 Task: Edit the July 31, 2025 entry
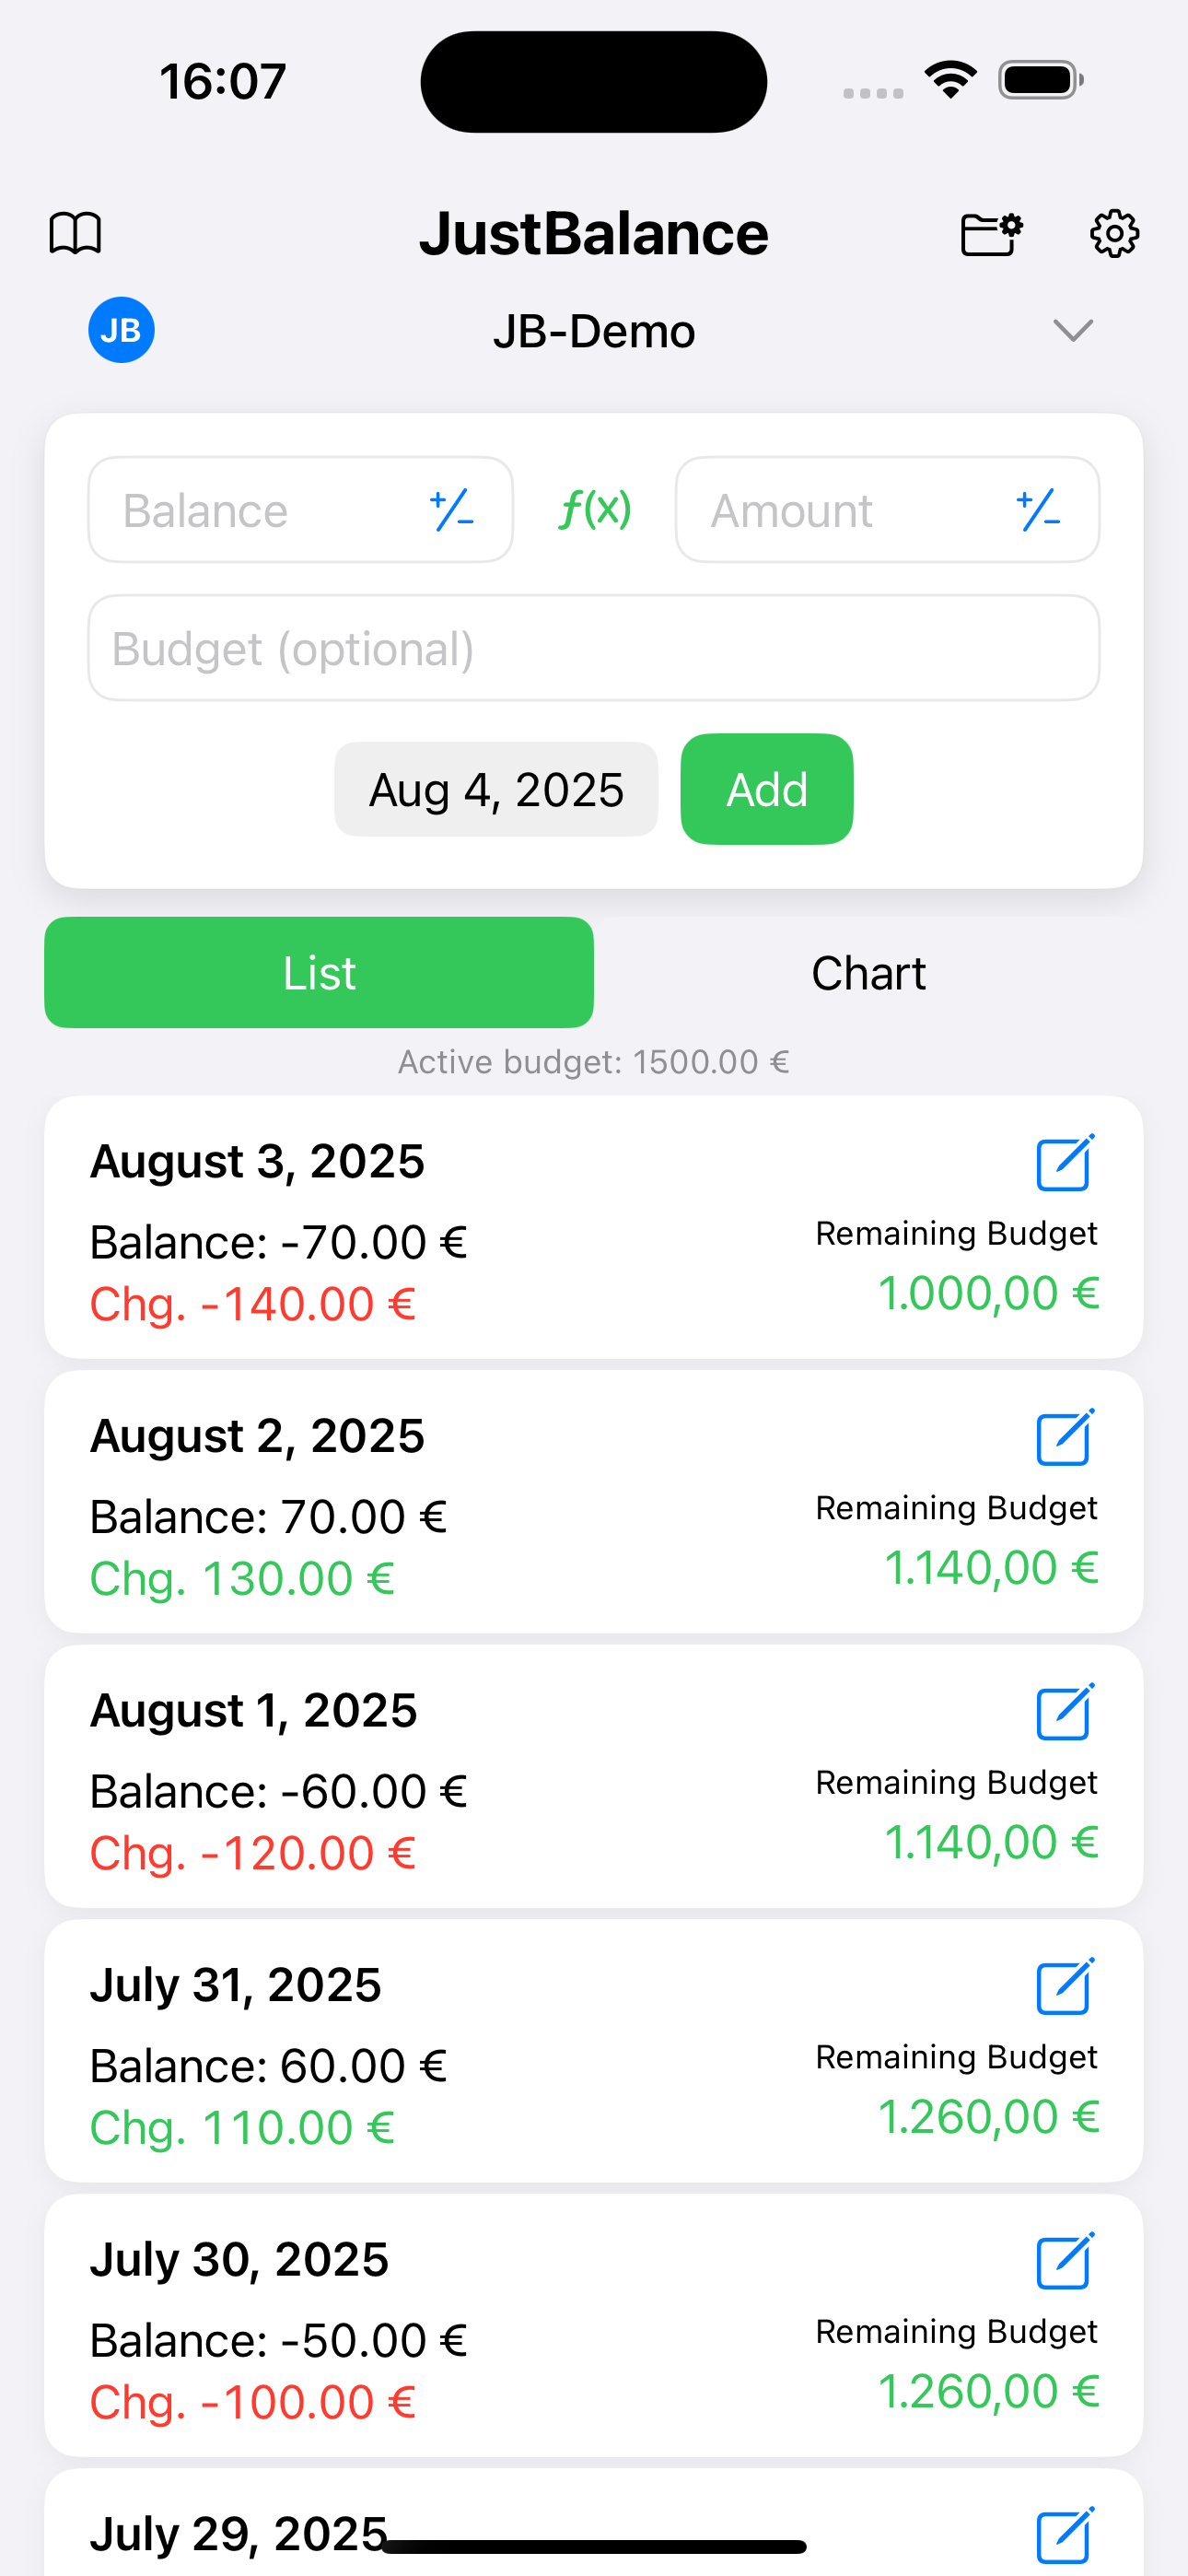(x=1064, y=1987)
